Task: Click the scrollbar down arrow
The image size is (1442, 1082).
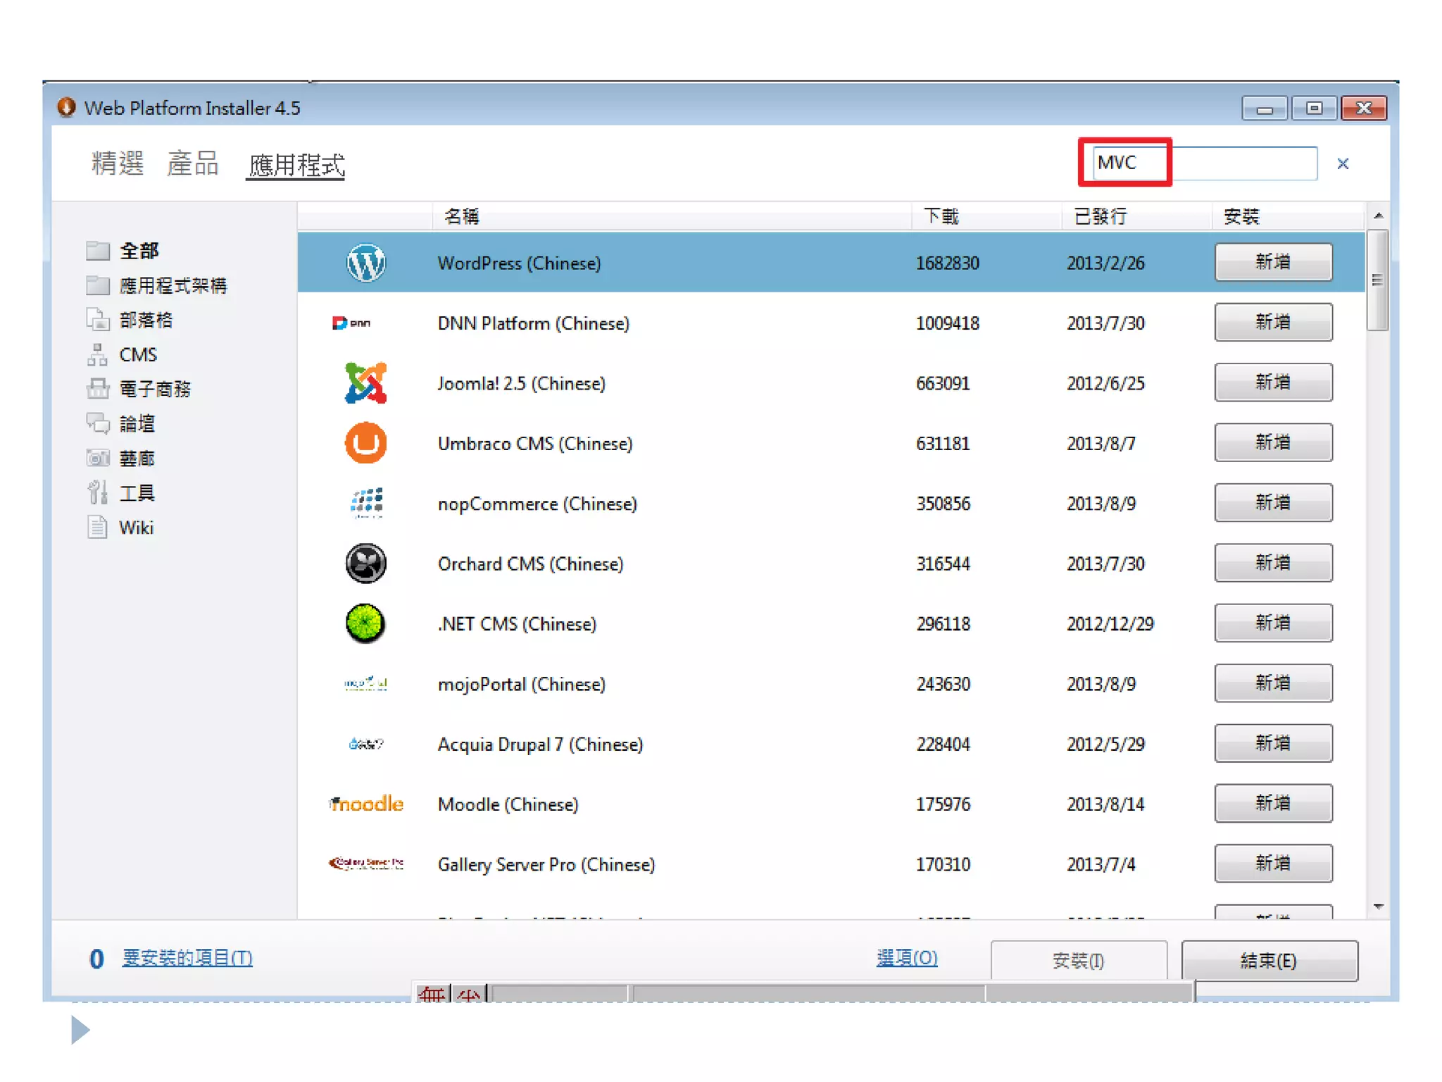Action: click(x=1379, y=907)
